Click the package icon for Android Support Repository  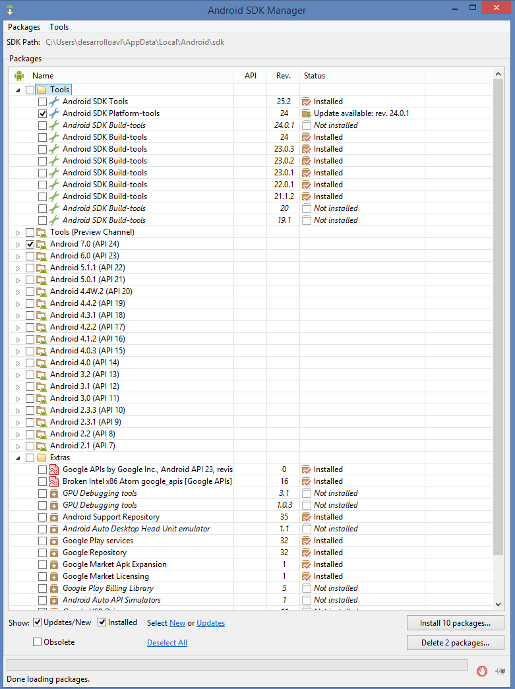[x=54, y=517]
